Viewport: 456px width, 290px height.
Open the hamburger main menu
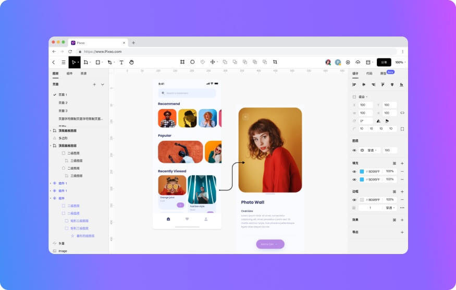point(64,62)
